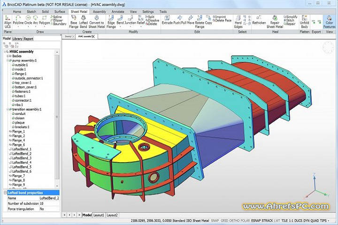Click the Name field LoftedBend_2
Viewport: 338px width, 225px height.
[x=49, y=198]
